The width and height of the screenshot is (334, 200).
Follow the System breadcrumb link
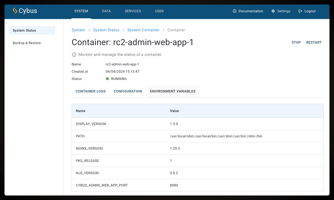pyautogui.click(x=78, y=30)
